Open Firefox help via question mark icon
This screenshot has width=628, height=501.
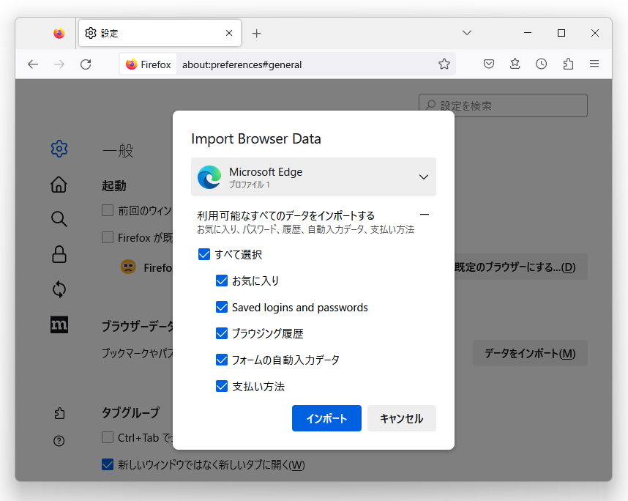[x=59, y=440]
